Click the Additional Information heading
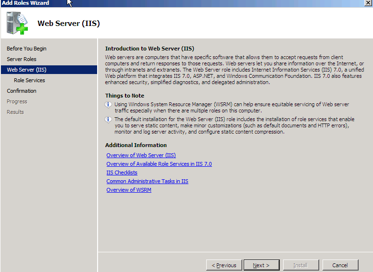Screen dimensions: 373x272 click(136, 145)
